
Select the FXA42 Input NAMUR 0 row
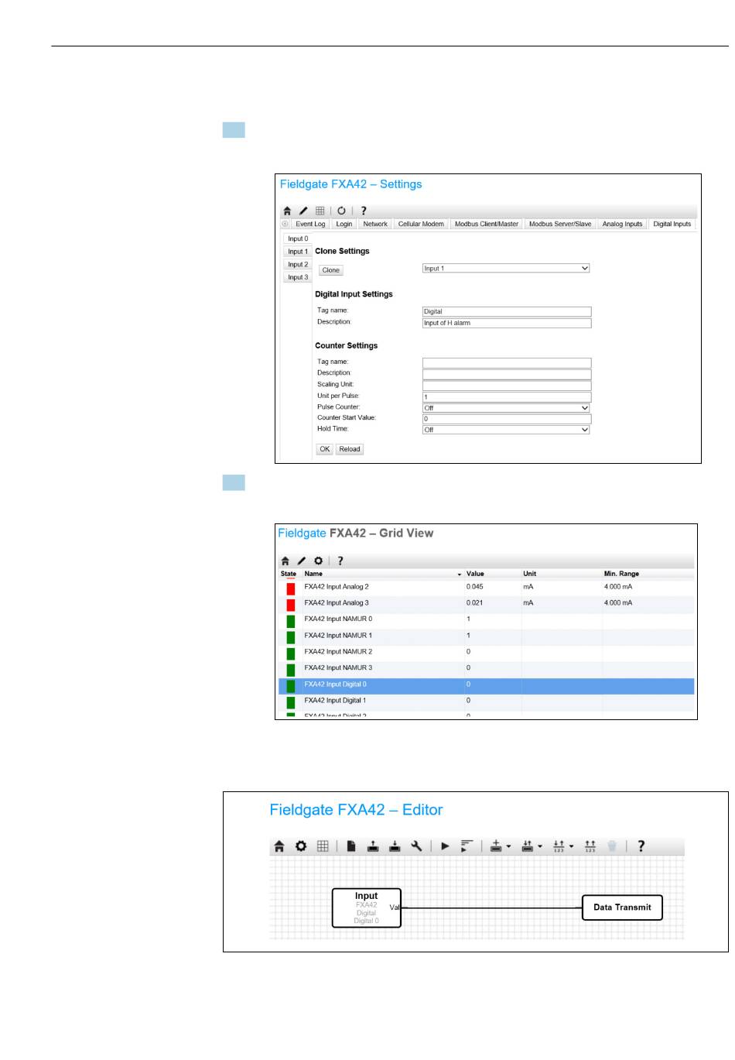(486, 620)
